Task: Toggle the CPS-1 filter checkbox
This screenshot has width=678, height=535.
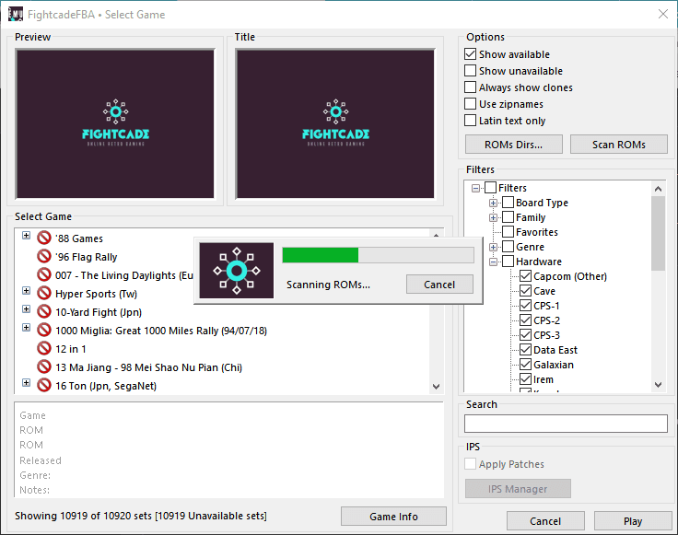Action: click(525, 305)
